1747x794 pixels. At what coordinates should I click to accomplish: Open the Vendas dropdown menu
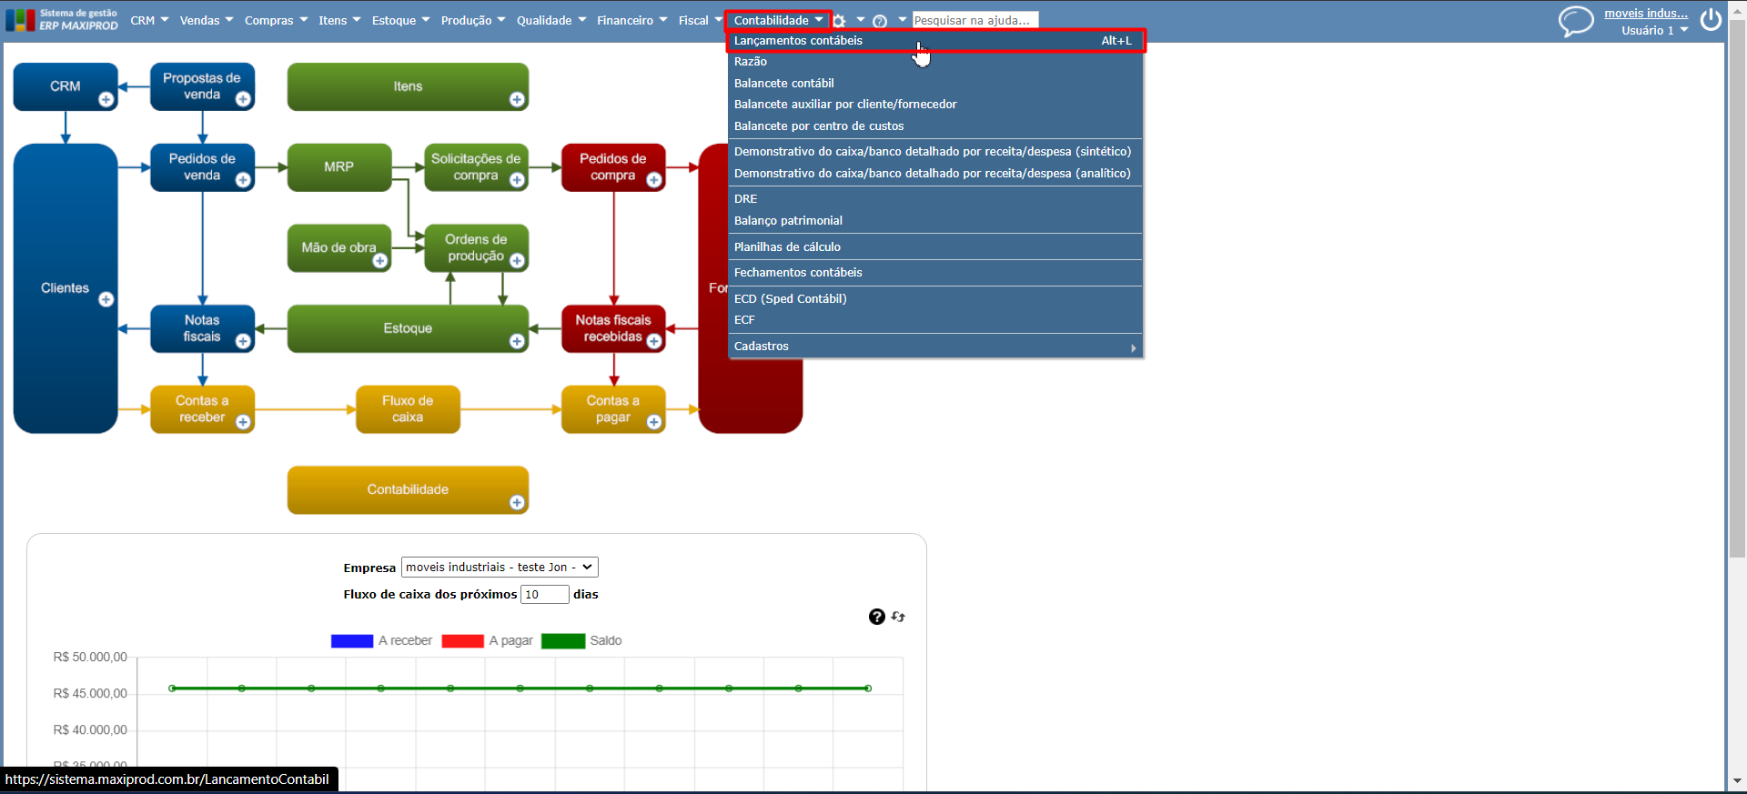(207, 20)
